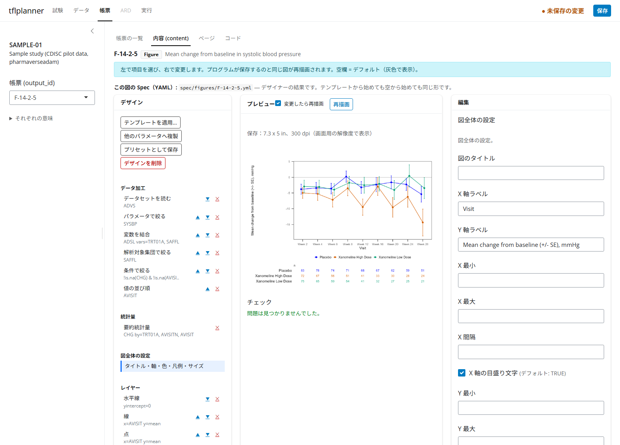This screenshot has width=620, height=445.
Task: Open the 試験 tab
Action: pyautogui.click(x=58, y=10)
